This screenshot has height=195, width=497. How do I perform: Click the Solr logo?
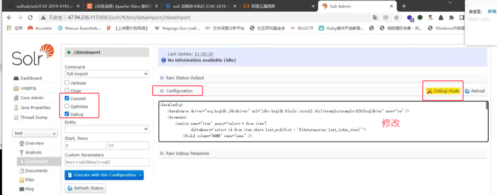click(x=33, y=55)
